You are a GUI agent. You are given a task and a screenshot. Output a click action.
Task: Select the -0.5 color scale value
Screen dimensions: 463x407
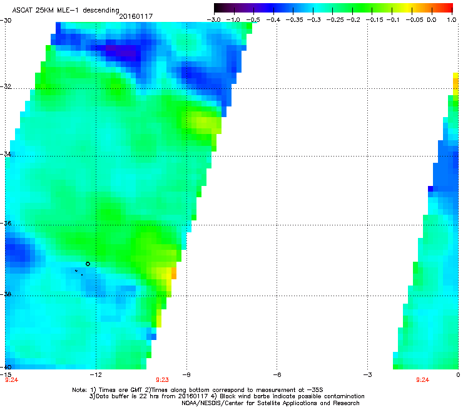click(x=253, y=20)
